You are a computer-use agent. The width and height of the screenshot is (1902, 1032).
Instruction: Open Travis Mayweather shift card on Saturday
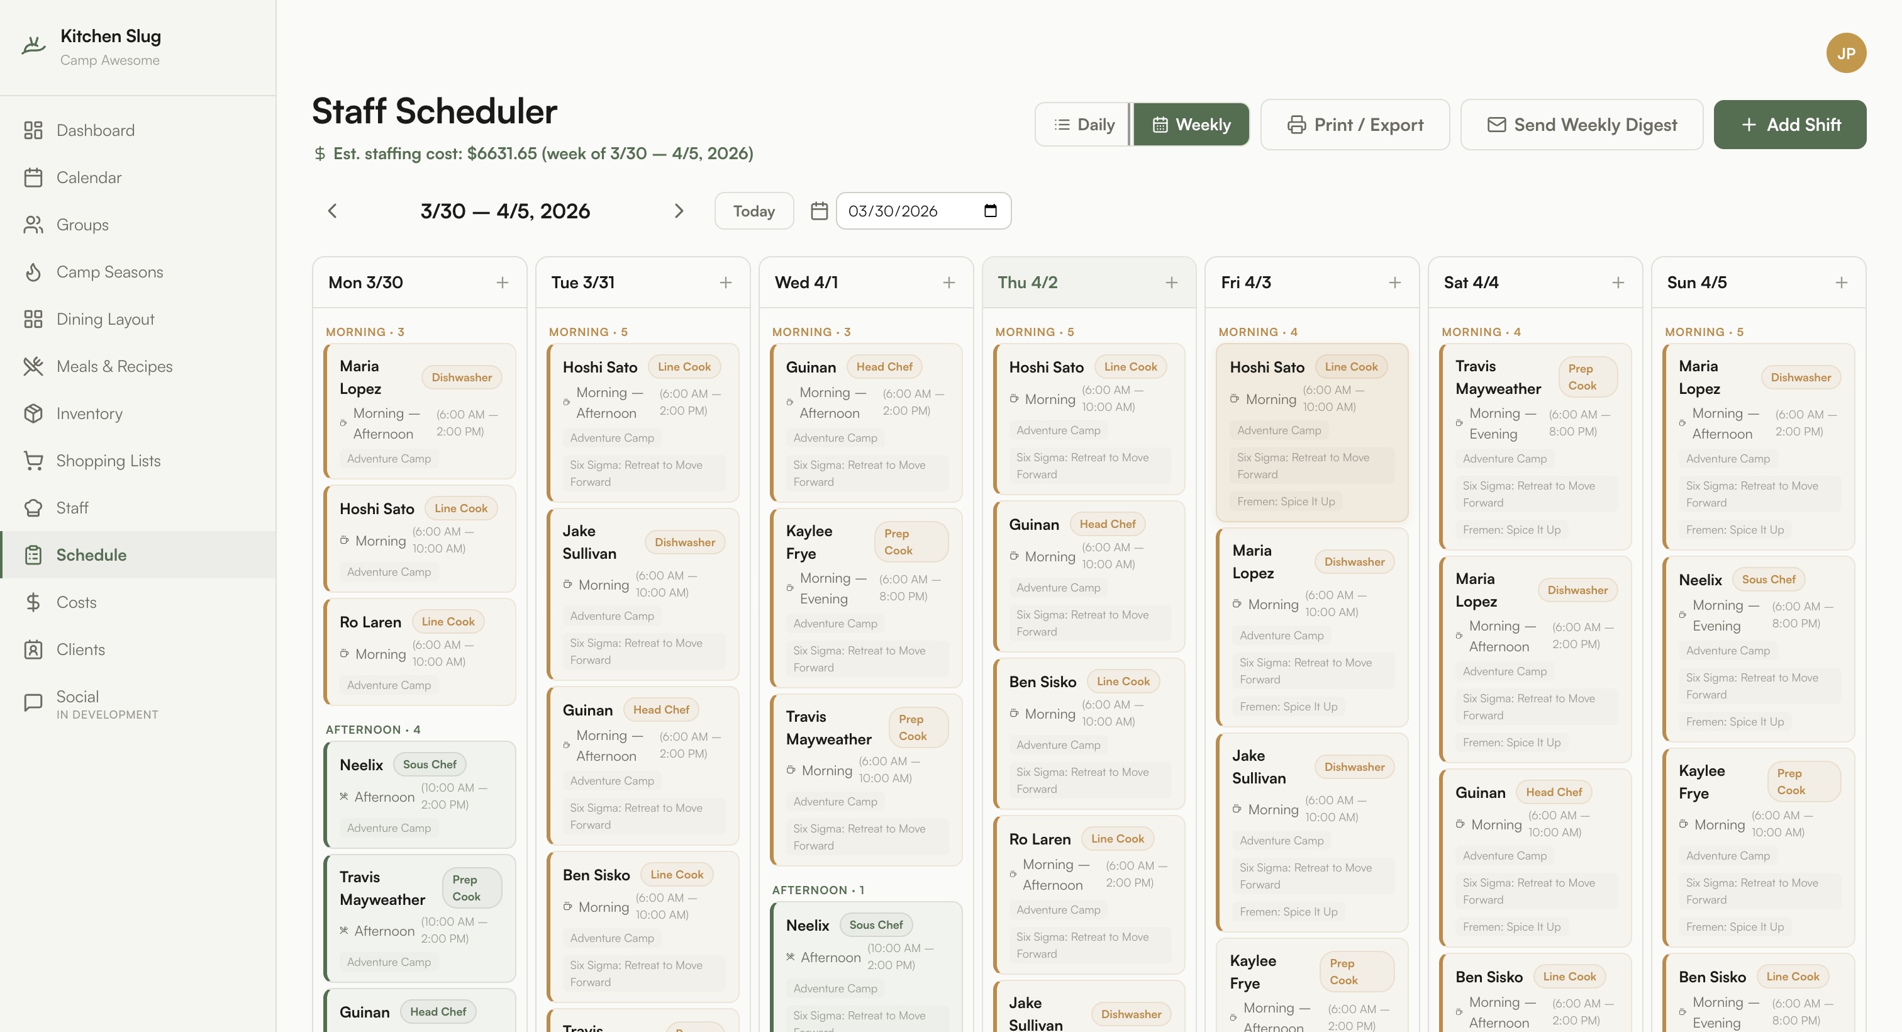[x=1535, y=447]
